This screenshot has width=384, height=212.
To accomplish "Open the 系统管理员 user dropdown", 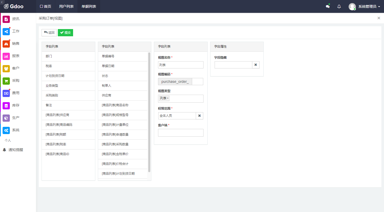I will [x=364, y=6].
